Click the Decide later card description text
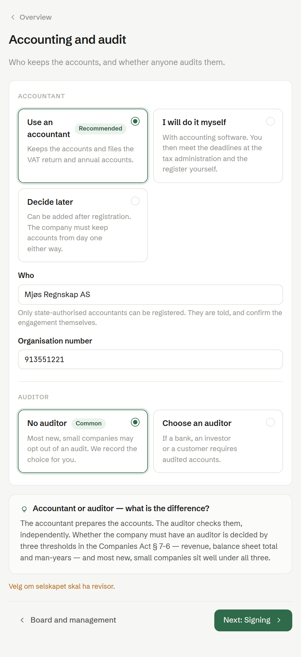This screenshot has height=657, width=301. click(79, 233)
